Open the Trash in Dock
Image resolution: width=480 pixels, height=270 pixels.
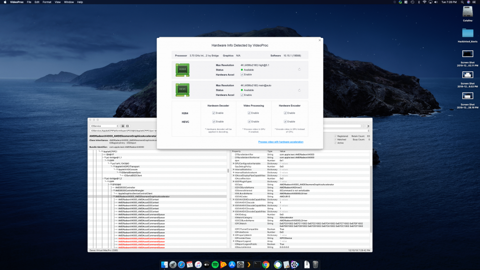(x=316, y=265)
